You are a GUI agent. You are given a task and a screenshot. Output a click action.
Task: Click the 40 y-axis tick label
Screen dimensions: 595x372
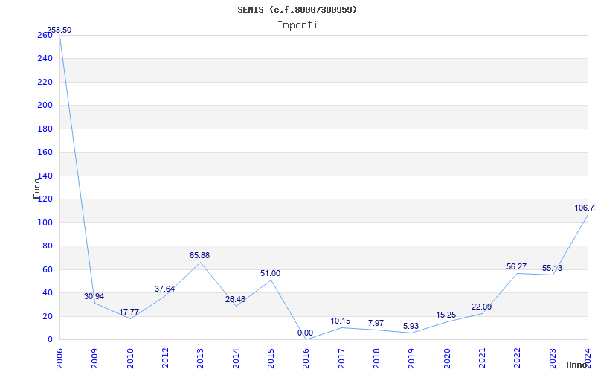pos(47,293)
